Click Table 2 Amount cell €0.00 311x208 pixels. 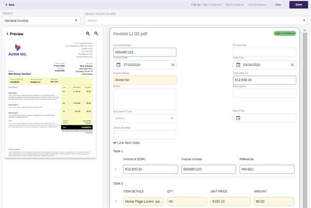[x=274, y=202]
